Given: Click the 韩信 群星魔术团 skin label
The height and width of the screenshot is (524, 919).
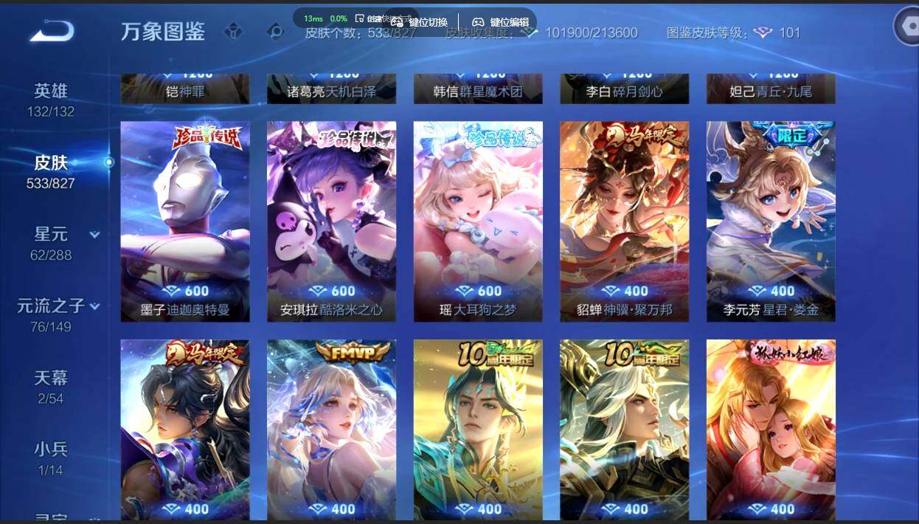Looking at the screenshot, I should click(478, 92).
